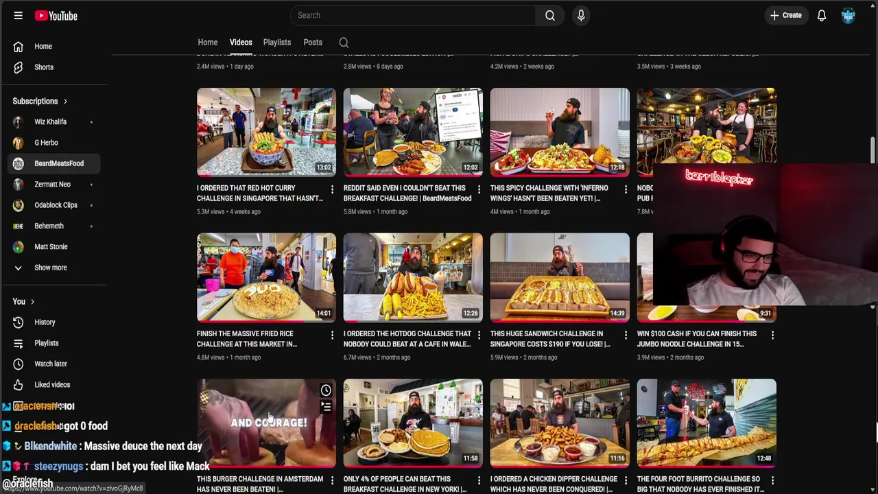This screenshot has height=494, width=878.
Task: Play the New York breakfast thumbnail 11:58
Action: point(413,423)
